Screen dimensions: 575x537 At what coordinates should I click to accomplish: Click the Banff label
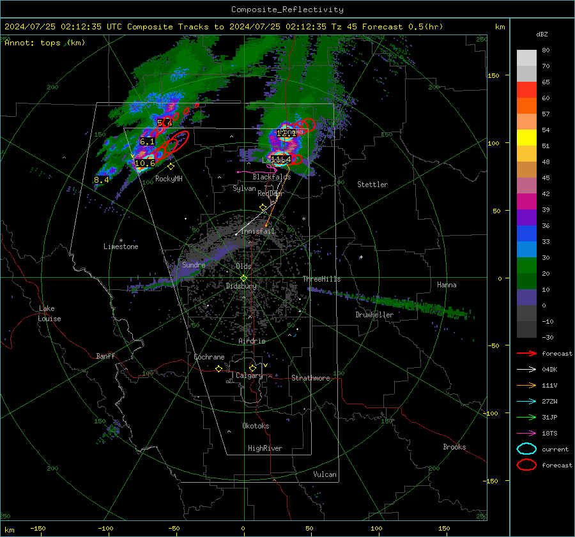[105, 356]
